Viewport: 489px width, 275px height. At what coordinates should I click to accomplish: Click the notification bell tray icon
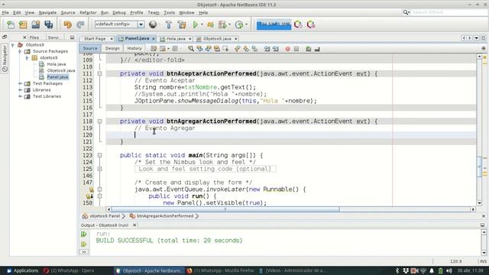(432, 270)
